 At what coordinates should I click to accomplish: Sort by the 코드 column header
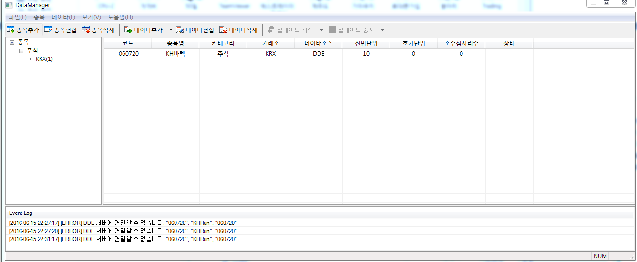tap(128, 43)
